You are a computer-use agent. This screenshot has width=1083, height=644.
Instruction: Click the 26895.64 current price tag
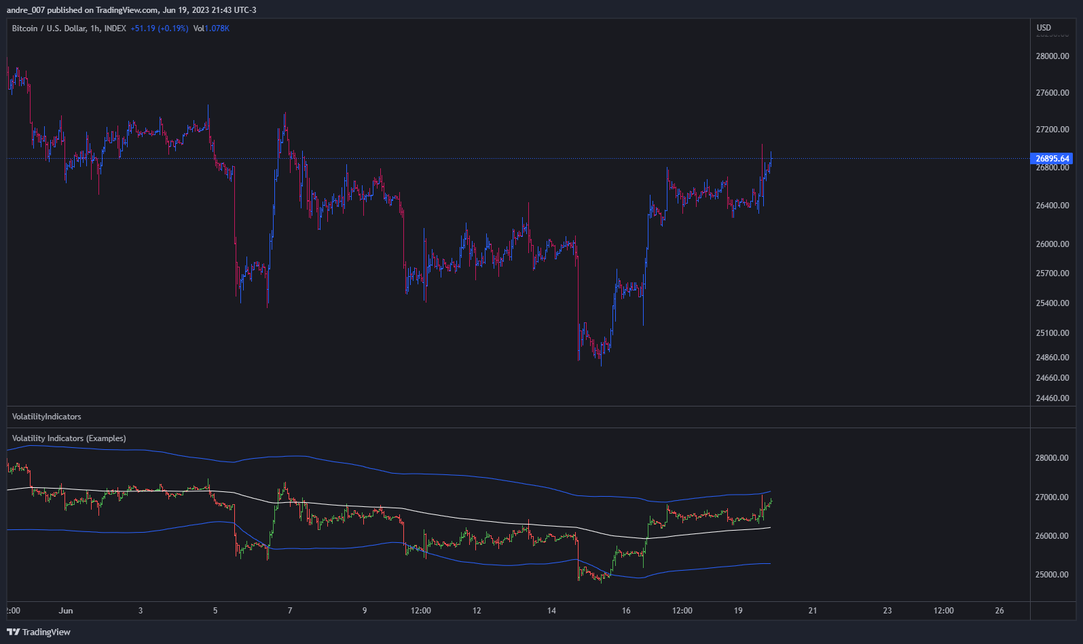tap(1052, 159)
